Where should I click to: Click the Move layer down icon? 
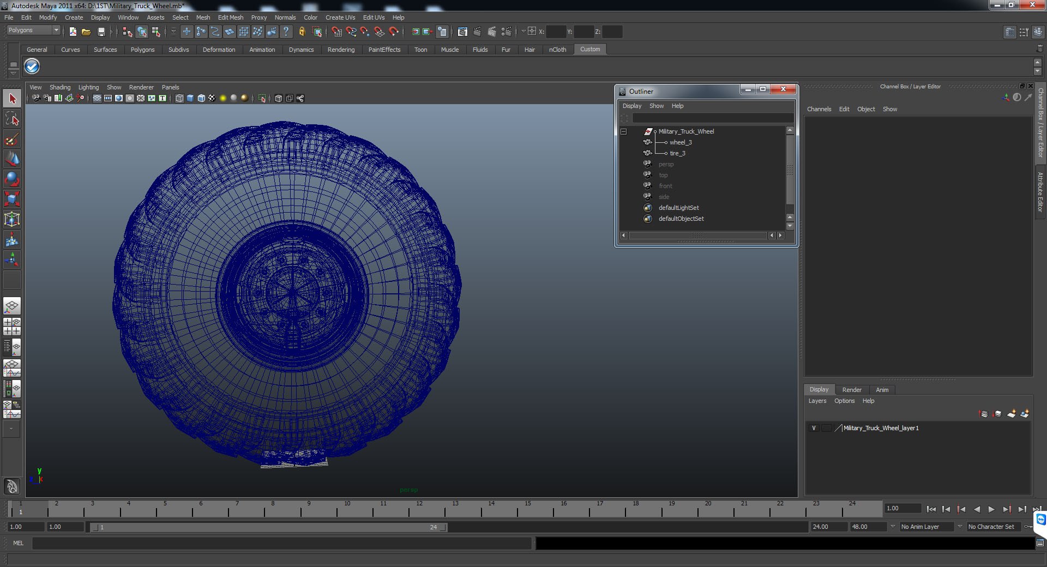(x=997, y=414)
